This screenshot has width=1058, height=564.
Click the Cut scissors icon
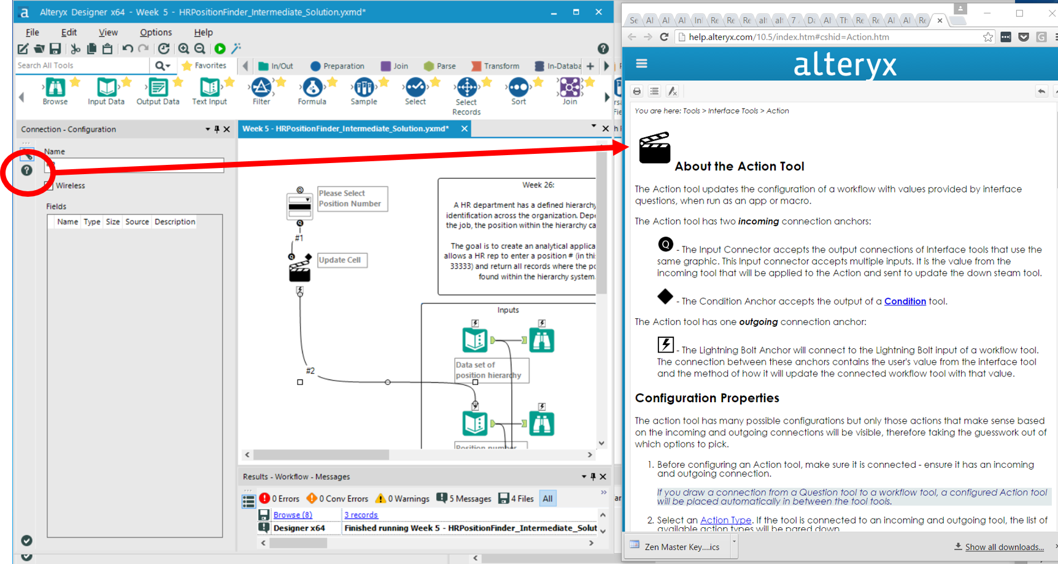point(75,48)
